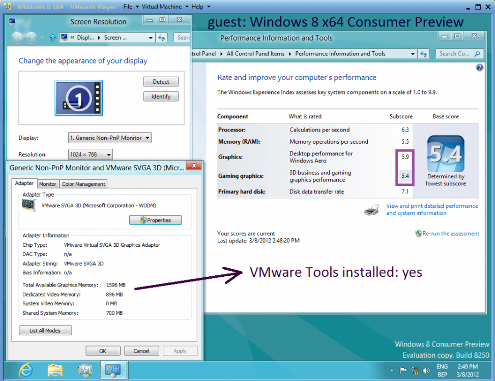Click the search field in Screen Resolution

click(183, 38)
